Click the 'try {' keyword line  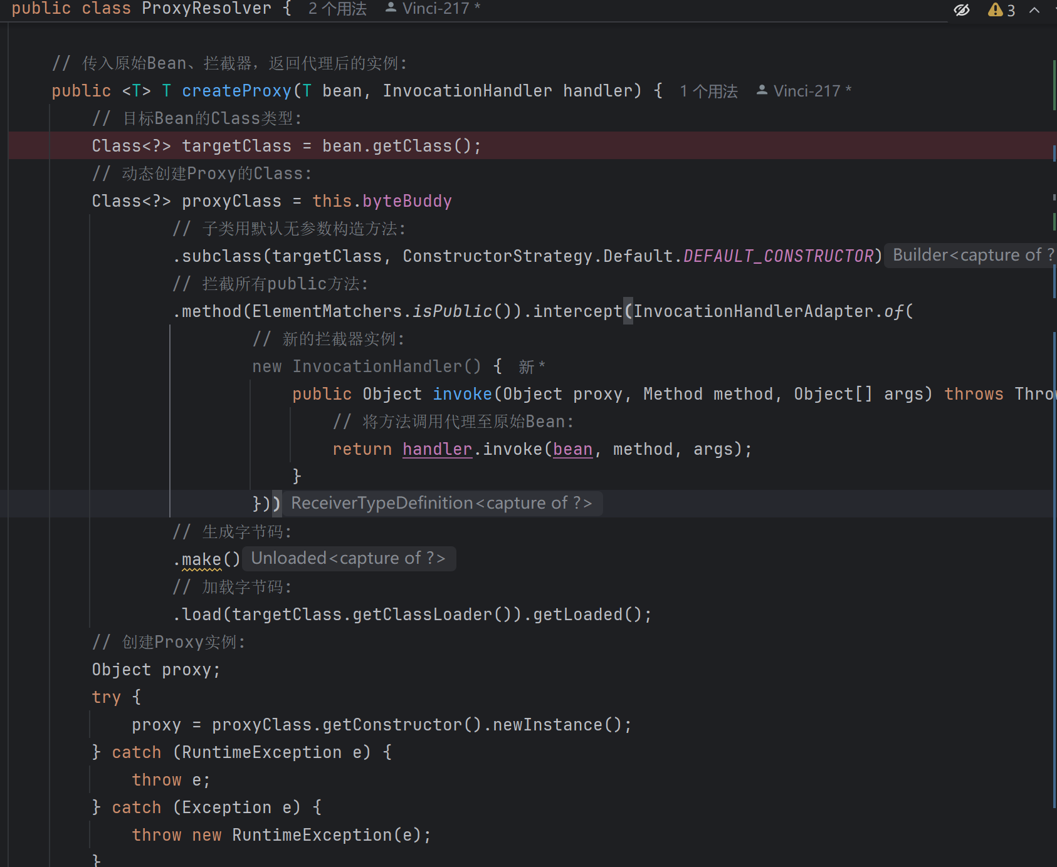(117, 697)
